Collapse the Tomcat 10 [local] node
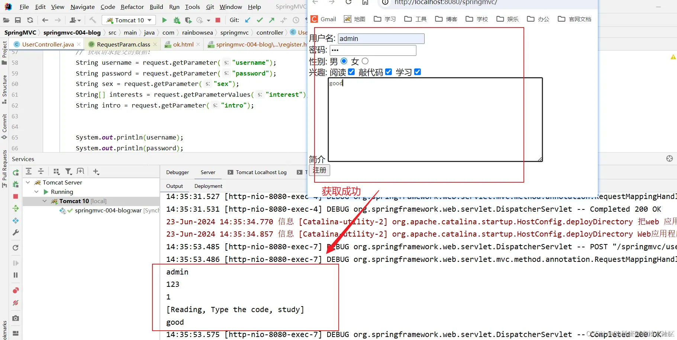The height and width of the screenshot is (340, 677). tap(45, 201)
